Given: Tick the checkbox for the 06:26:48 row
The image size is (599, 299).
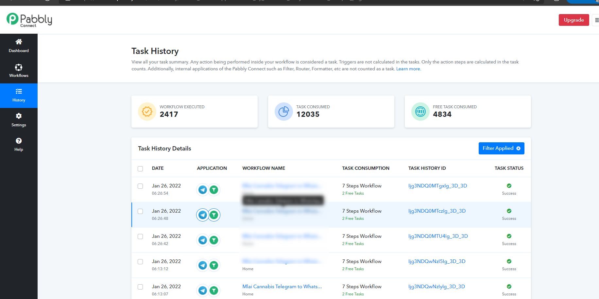Looking at the screenshot, I should pyautogui.click(x=140, y=211).
